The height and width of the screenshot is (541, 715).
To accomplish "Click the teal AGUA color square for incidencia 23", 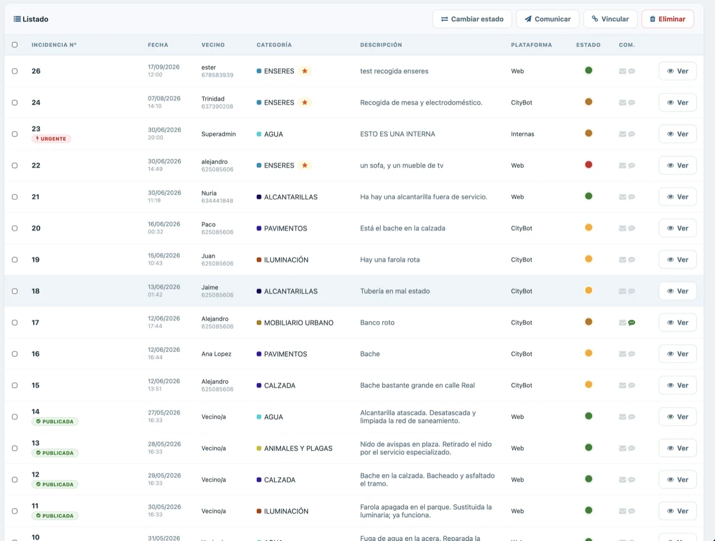I will tap(259, 134).
